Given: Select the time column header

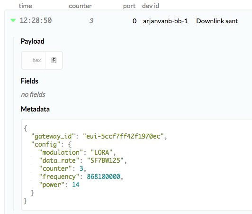Looking at the screenshot, I should coord(26,6).
